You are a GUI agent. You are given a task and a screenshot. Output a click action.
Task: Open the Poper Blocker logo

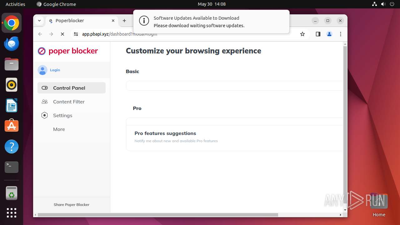[68, 51]
